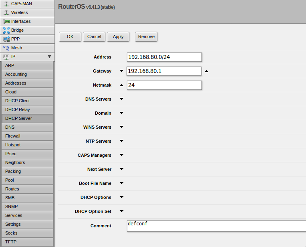
Task: Click the Wireless antenna icon
Action: coord(6,12)
